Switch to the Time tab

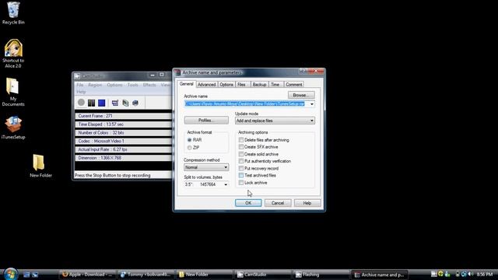(x=275, y=85)
